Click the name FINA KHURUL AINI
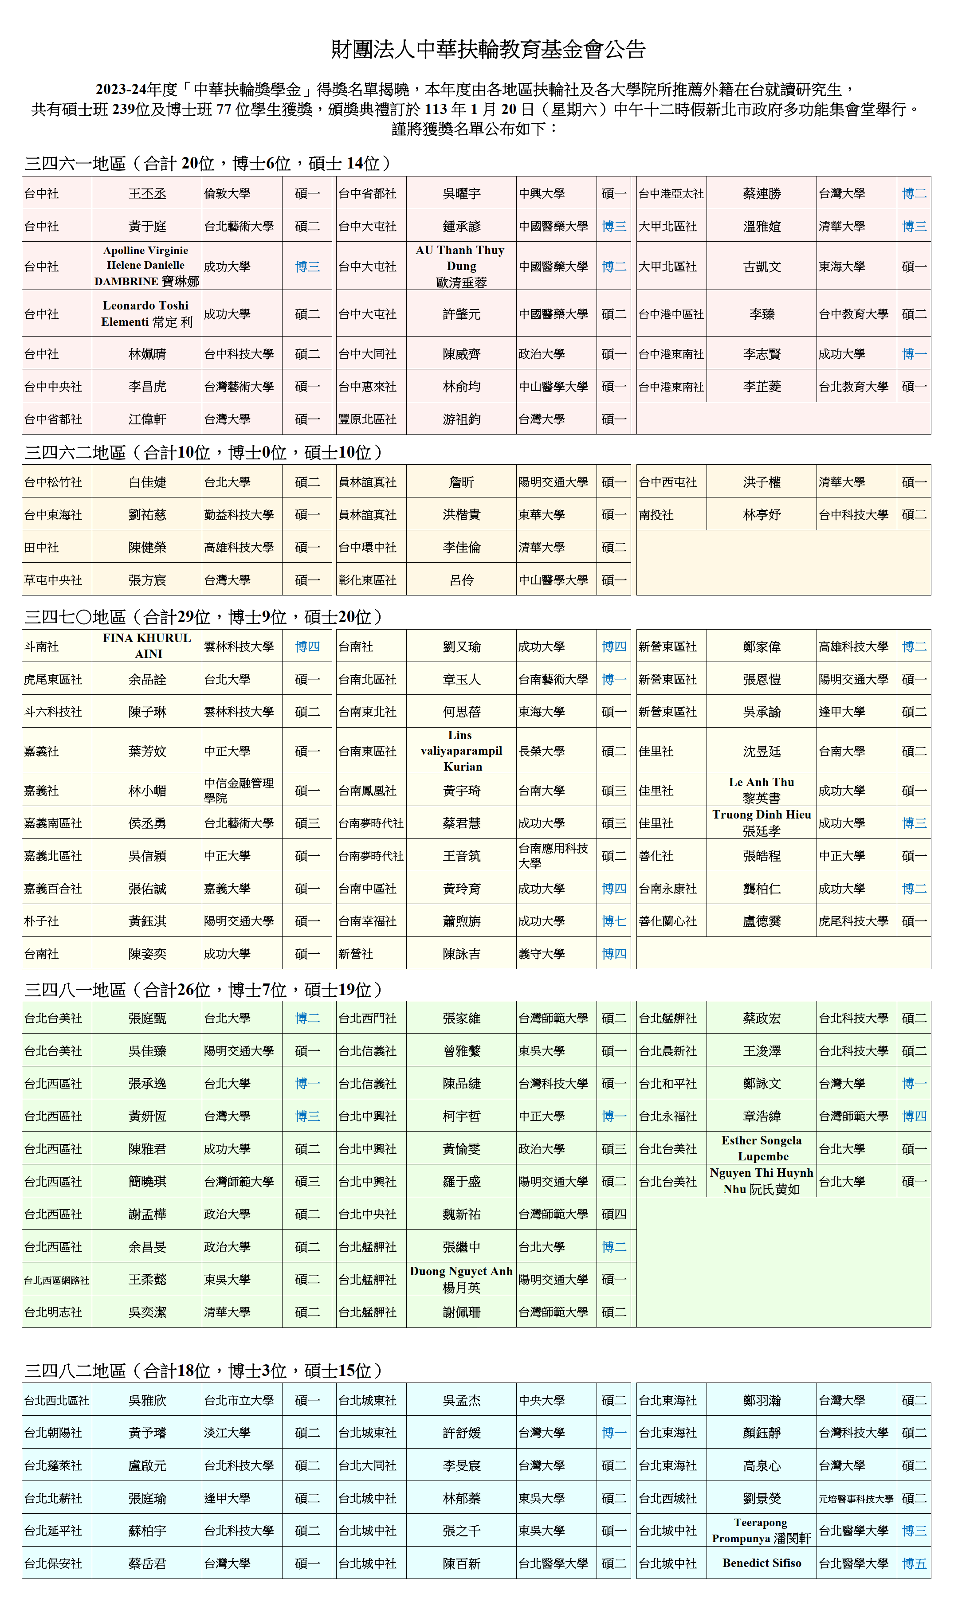The width and height of the screenshot is (954, 1602). pyautogui.click(x=146, y=646)
